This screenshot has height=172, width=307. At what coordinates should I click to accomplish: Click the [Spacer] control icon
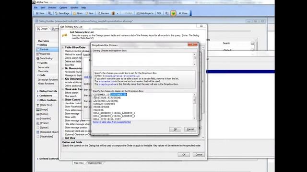coord(38,128)
